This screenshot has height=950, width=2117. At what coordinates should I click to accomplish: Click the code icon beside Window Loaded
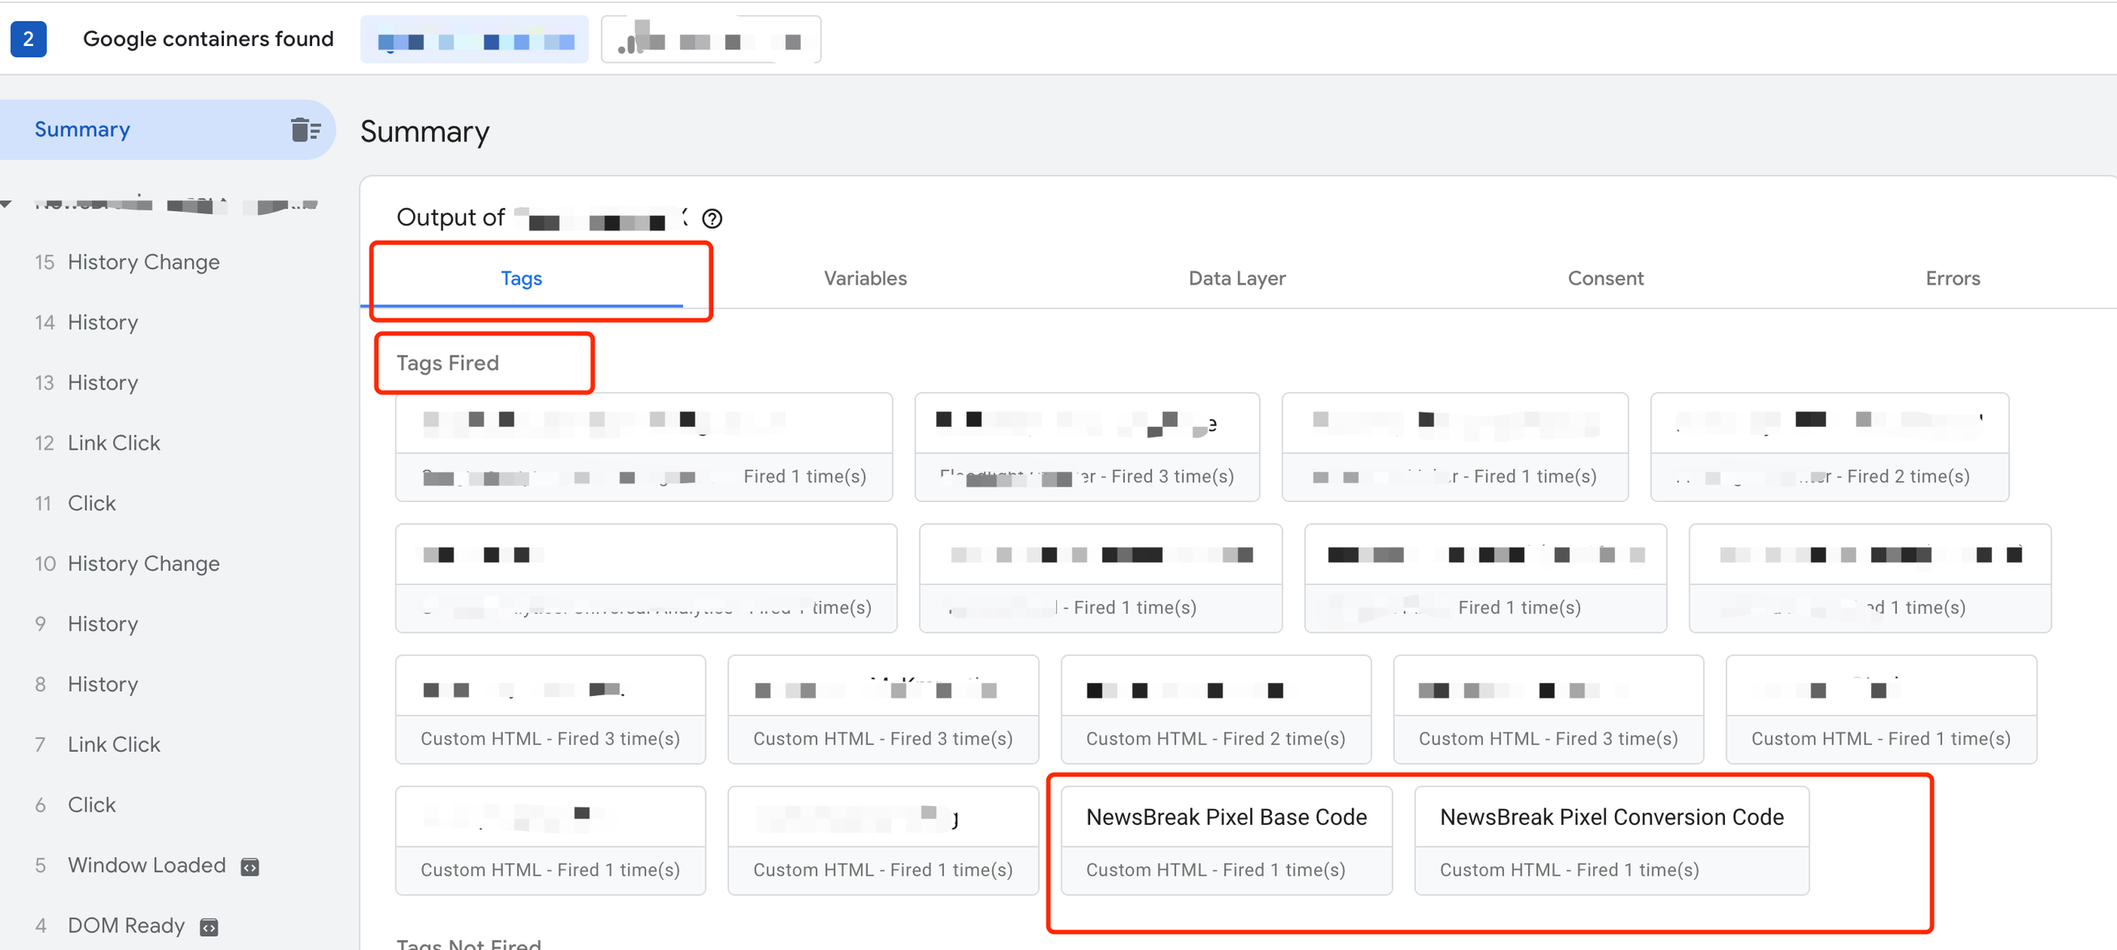click(250, 865)
